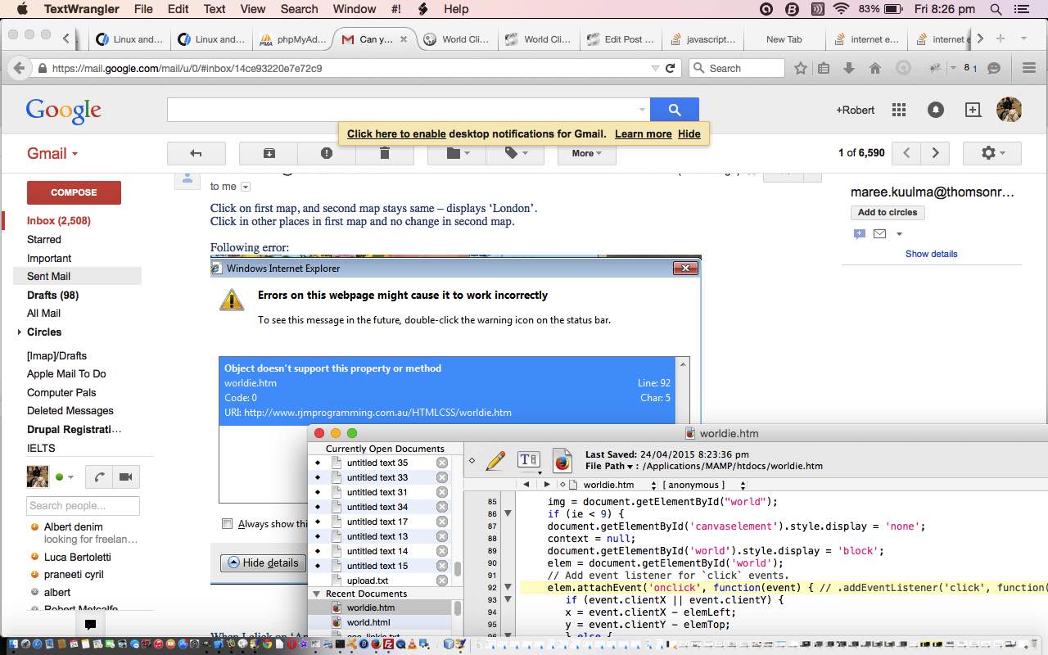
Task: Open the Move to folder dropdown
Action: pos(457,153)
